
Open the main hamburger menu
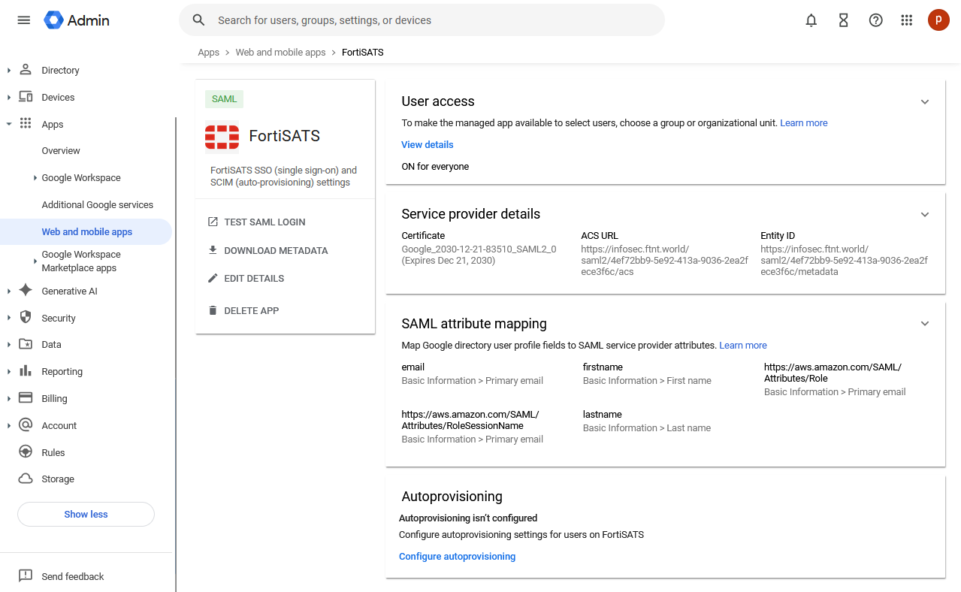tap(23, 20)
